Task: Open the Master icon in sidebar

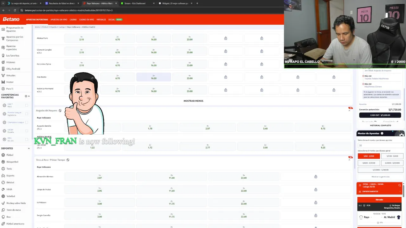Action: click(x=3, y=82)
